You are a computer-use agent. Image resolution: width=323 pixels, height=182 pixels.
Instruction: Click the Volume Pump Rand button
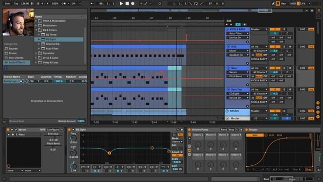point(224,129)
